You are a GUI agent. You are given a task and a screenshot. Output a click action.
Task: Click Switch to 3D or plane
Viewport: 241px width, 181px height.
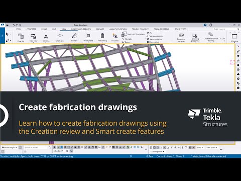pyautogui.click(x=133, y=34)
